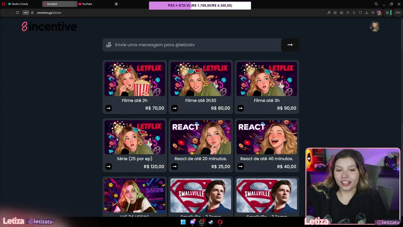Open OBS Studio from the taskbar
The height and width of the screenshot is (227, 403).
201,222
